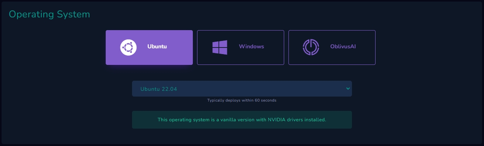Image resolution: width=484 pixels, height=146 pixels.
Task: Click the OblivusAI power-symbol logo icon
Action: tap(311, 48)
